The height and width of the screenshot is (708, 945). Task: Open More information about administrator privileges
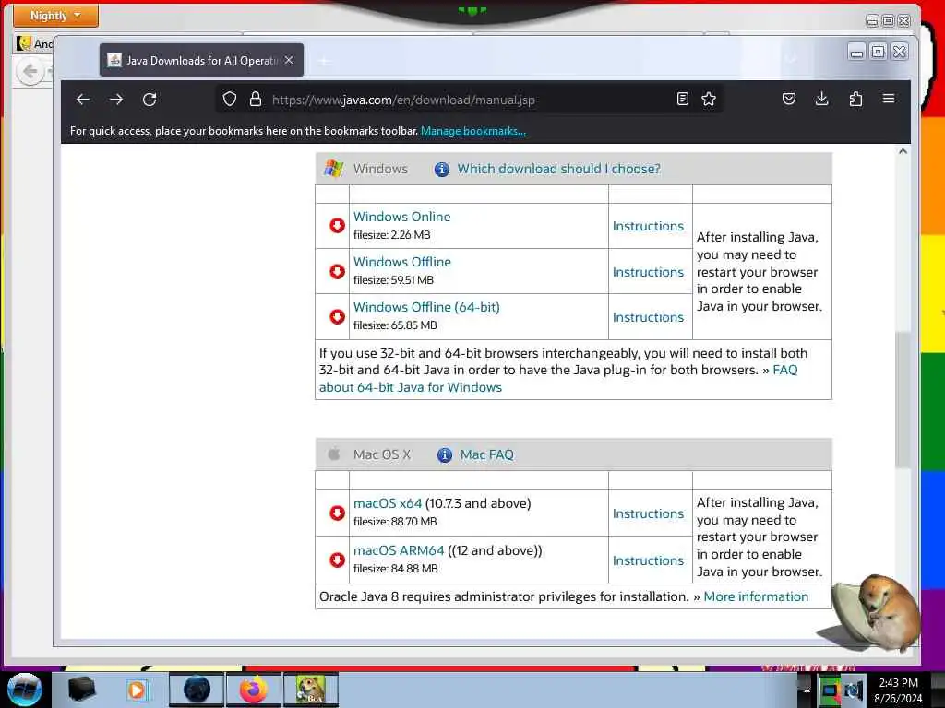click(x=756, y=596)
